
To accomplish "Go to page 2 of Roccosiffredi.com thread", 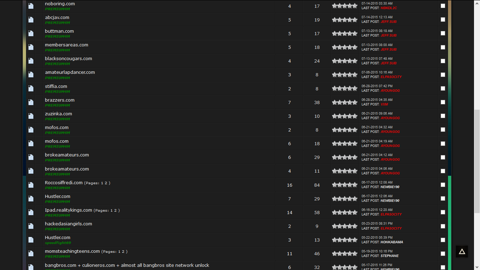I will (x=106, y=183).
